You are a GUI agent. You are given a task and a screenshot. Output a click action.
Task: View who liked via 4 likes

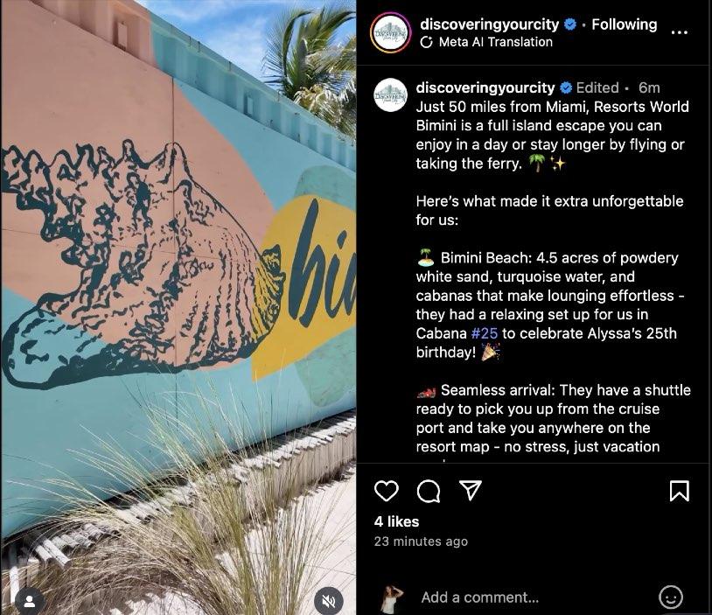click(396, 521)
